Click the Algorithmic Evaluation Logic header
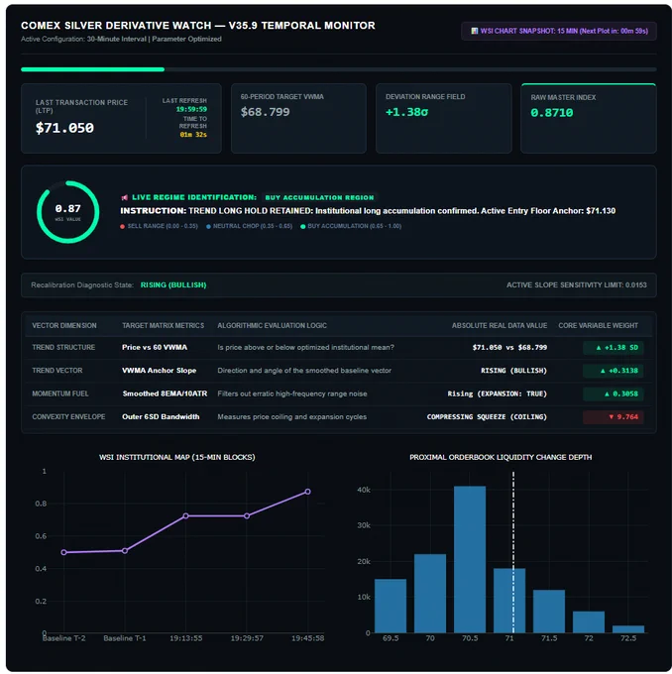Viewport: 672px width, 674px height. [x=272, y=325]
